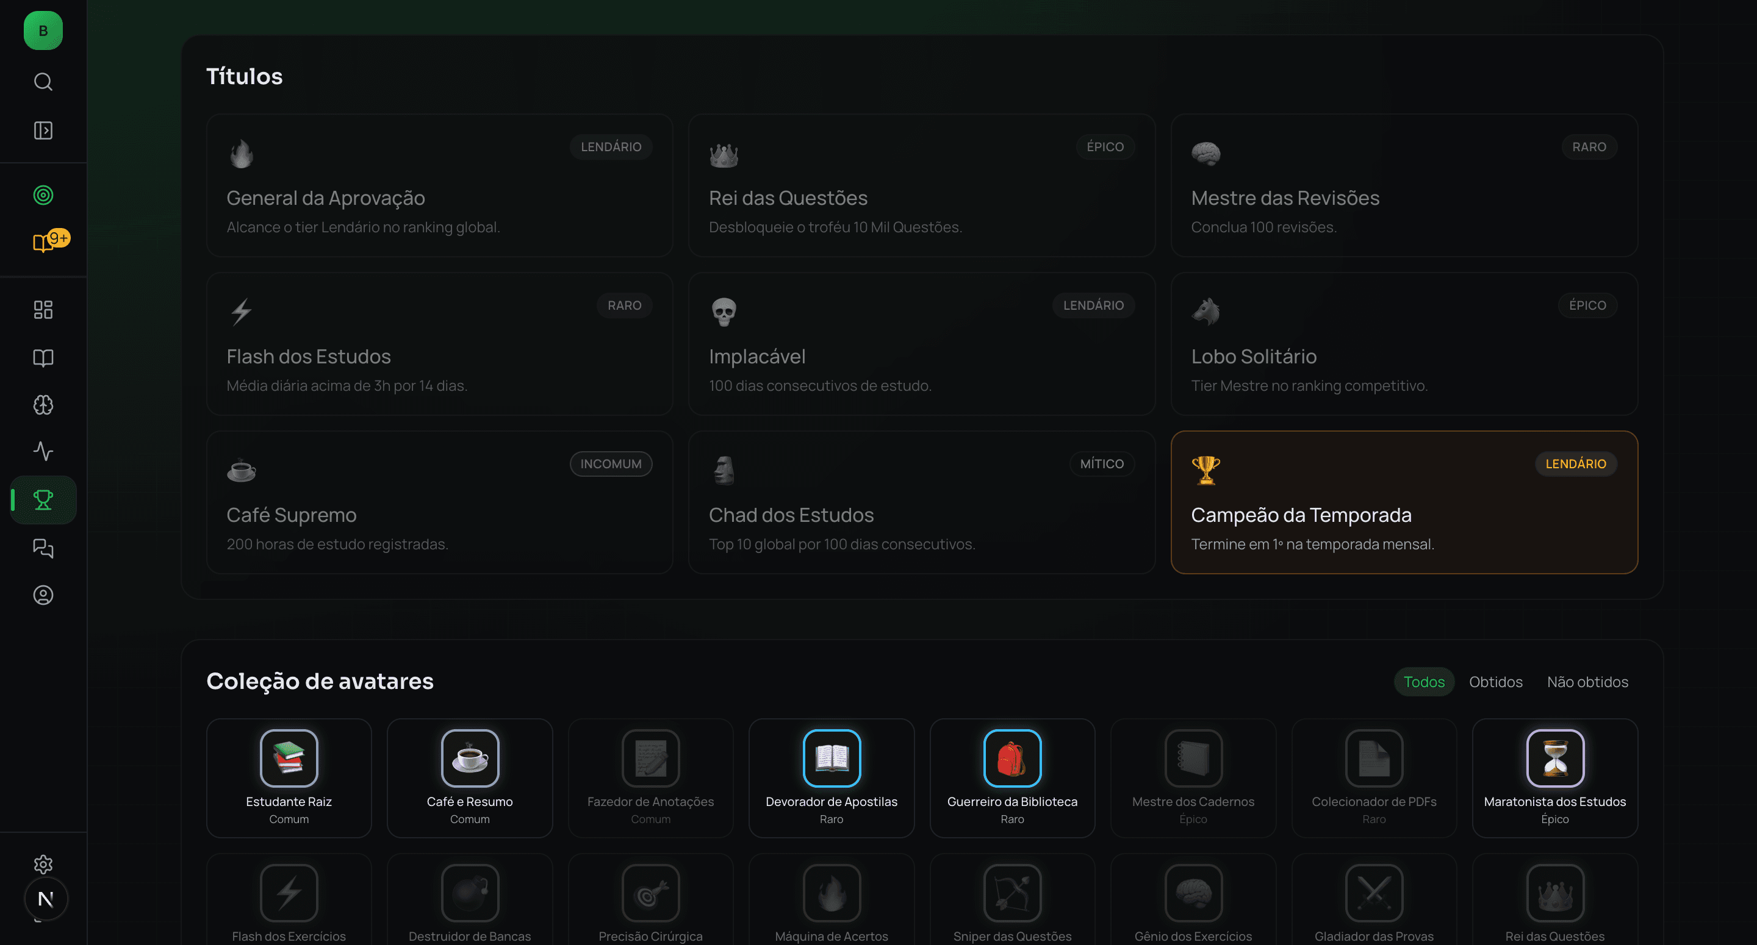Screen dimensions: 1757x945
Task: Open the activity pulse icon in sidebar
Action: (x=43, y=451)
